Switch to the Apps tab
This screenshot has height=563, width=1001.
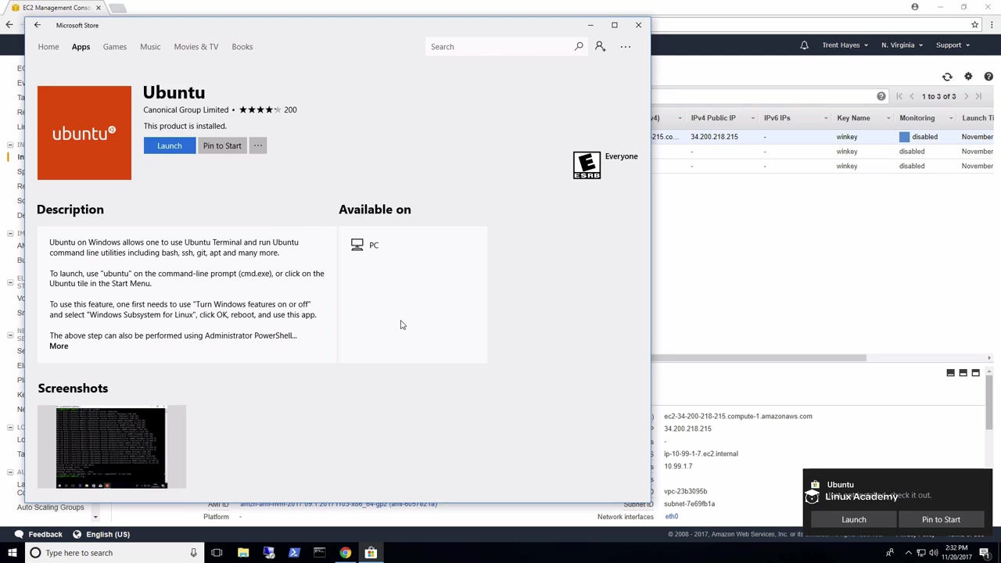pyautogui.click(x=81, y=47)
